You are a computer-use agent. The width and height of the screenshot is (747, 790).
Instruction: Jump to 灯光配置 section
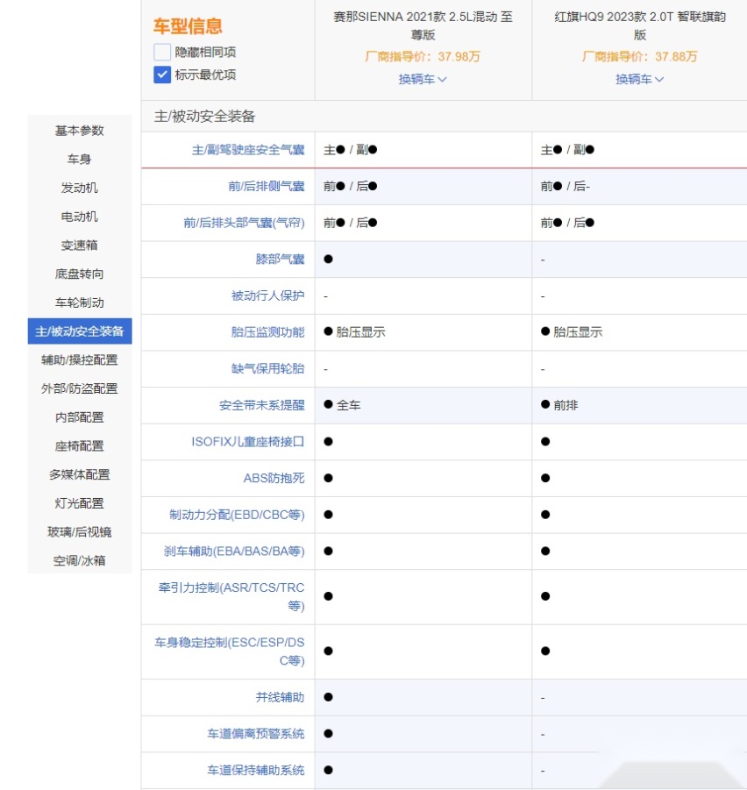coord(80,503)
